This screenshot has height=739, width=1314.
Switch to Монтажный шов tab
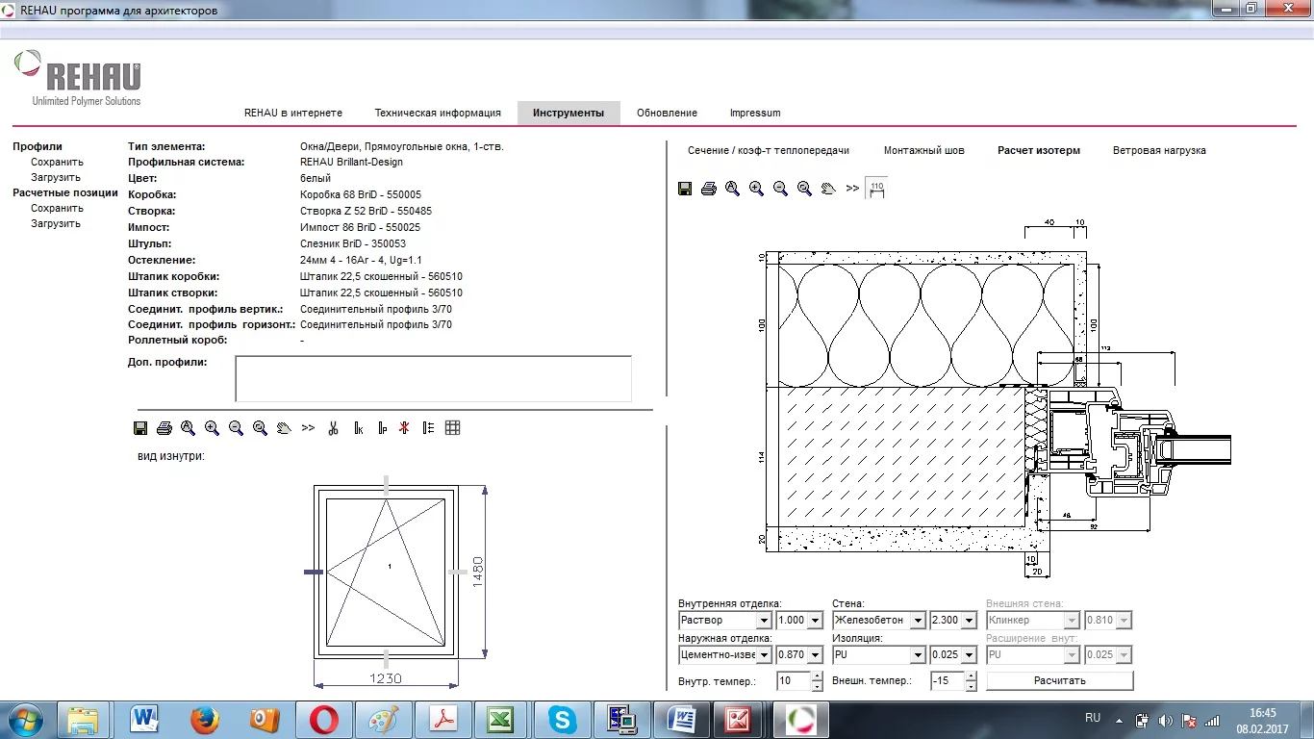(923, 150)
